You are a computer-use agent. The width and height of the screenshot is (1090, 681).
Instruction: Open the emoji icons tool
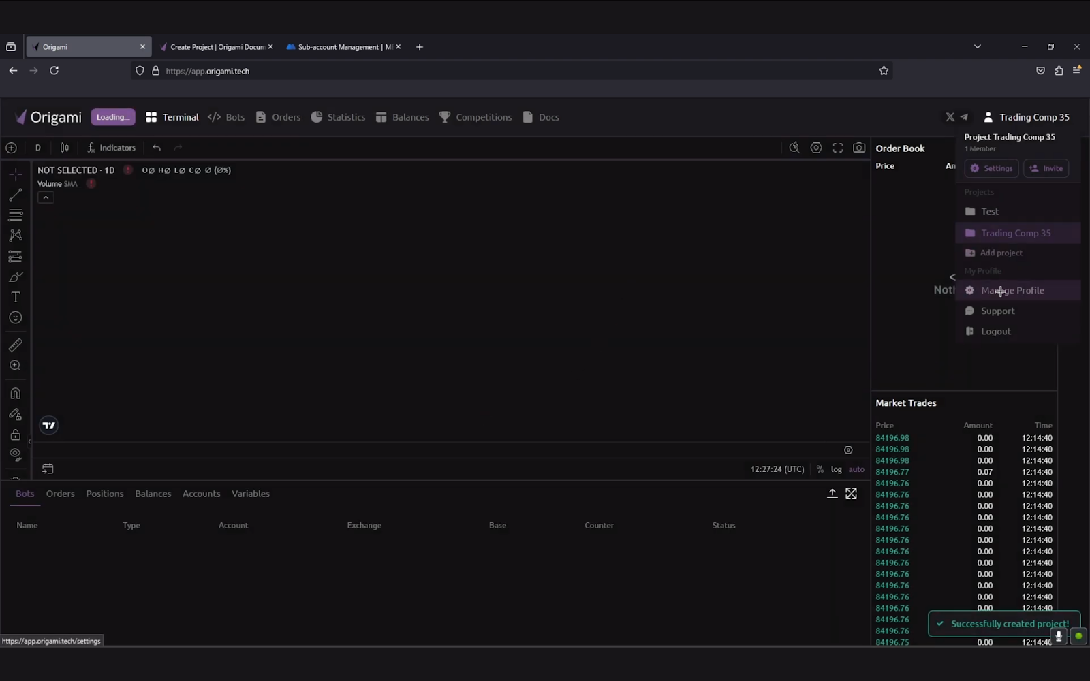tap(15, 318)
